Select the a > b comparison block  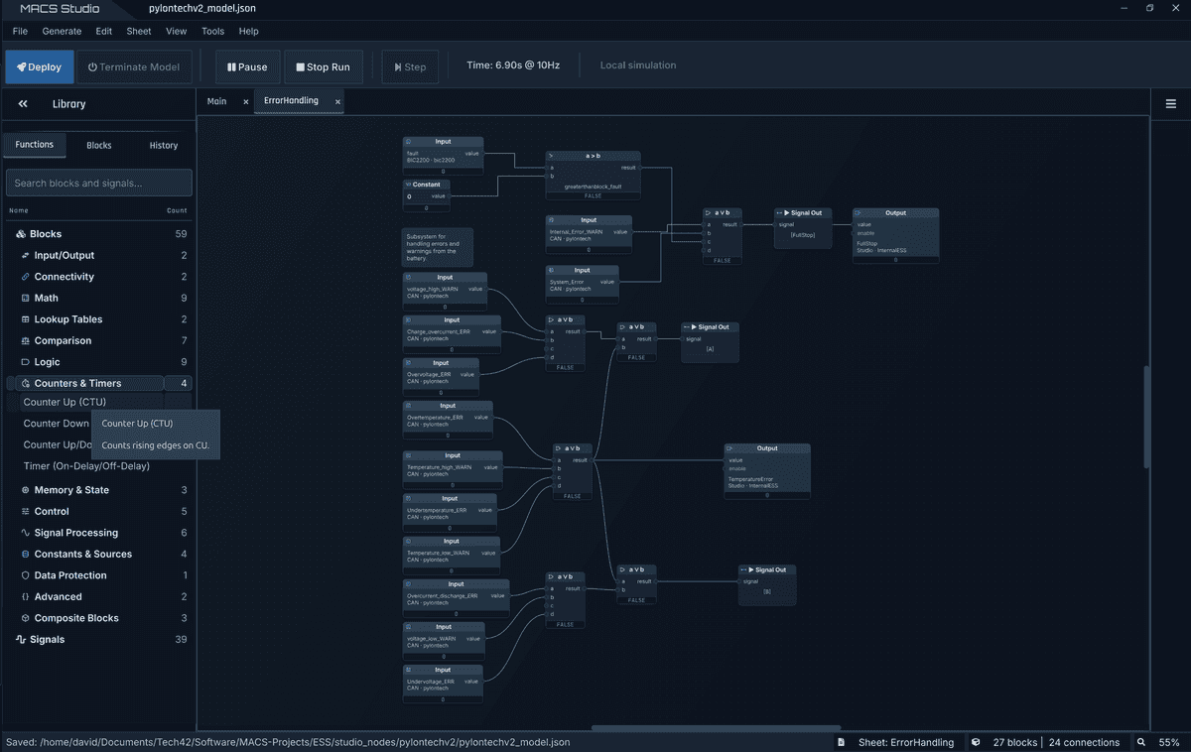pos(594,176)
